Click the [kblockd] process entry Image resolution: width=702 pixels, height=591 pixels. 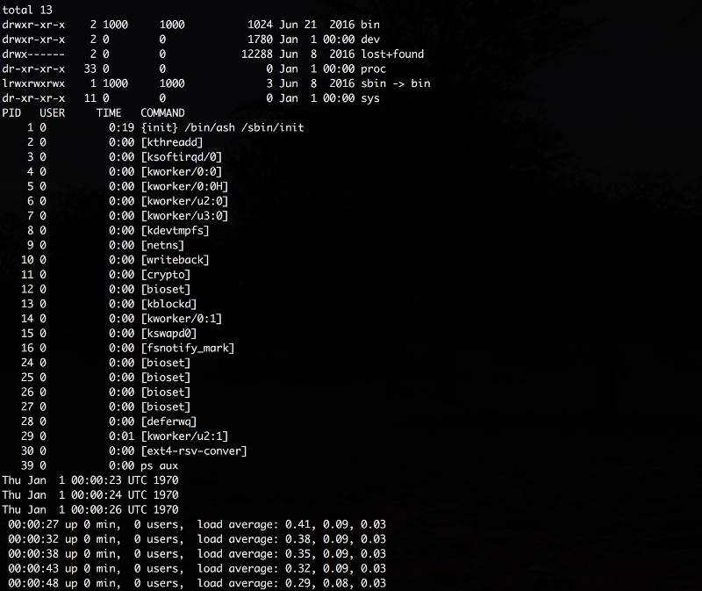tap(168, 304)
